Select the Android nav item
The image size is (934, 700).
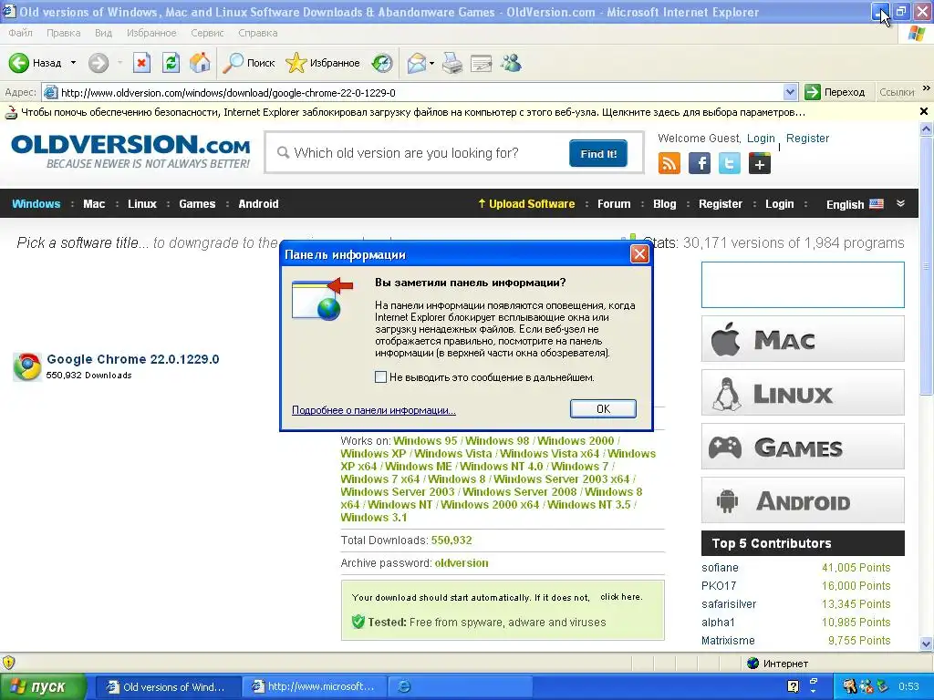click(258, 203)
